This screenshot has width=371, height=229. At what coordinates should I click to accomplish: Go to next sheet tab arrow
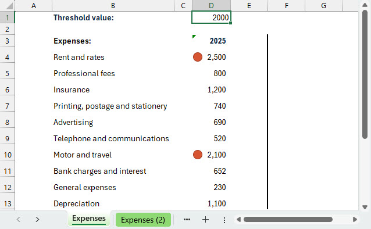pyautogui.click(x=37, y=219)
